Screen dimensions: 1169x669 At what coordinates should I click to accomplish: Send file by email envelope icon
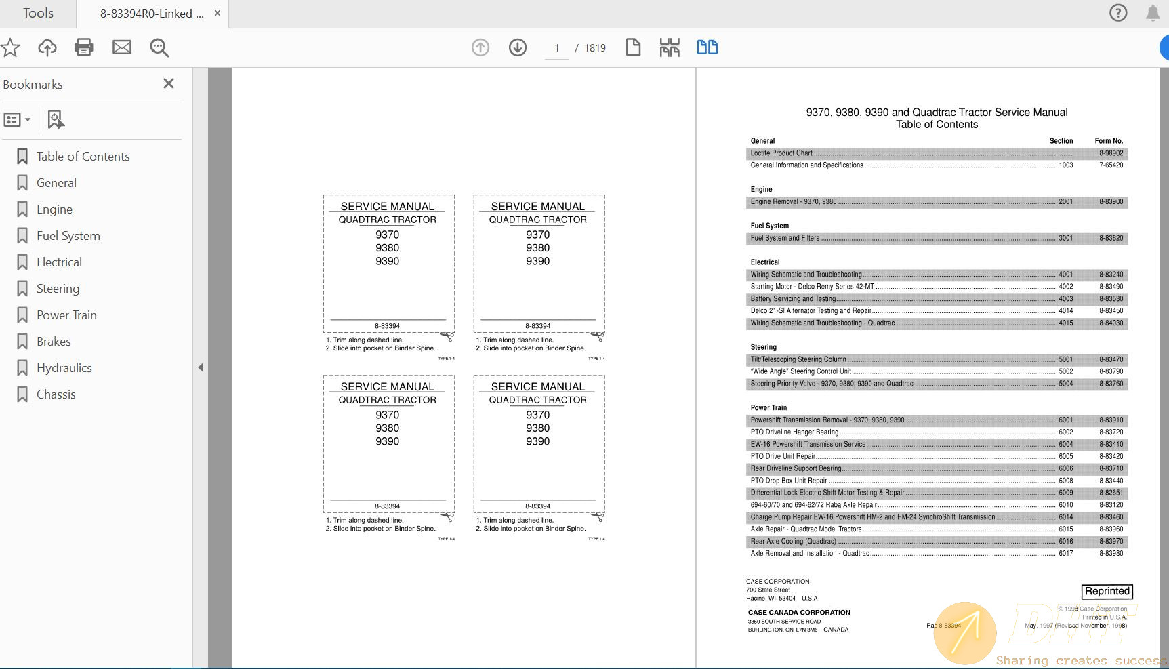coord(122,47)
